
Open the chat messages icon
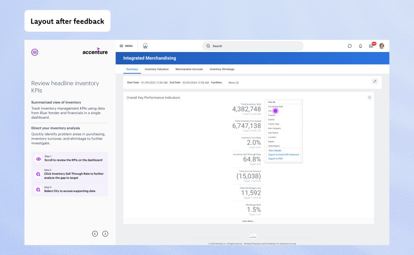pyautogui.click(x=350, y=46)
